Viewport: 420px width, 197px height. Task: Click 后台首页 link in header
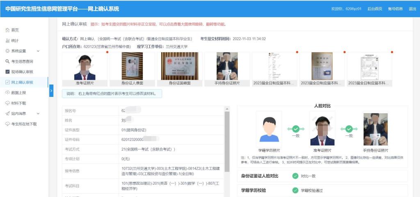coord(375,9)
